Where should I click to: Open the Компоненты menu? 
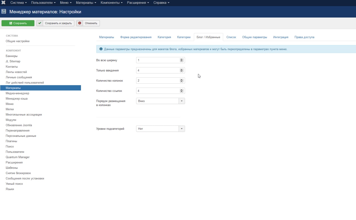pyautogui.click(x=112, y=3)
